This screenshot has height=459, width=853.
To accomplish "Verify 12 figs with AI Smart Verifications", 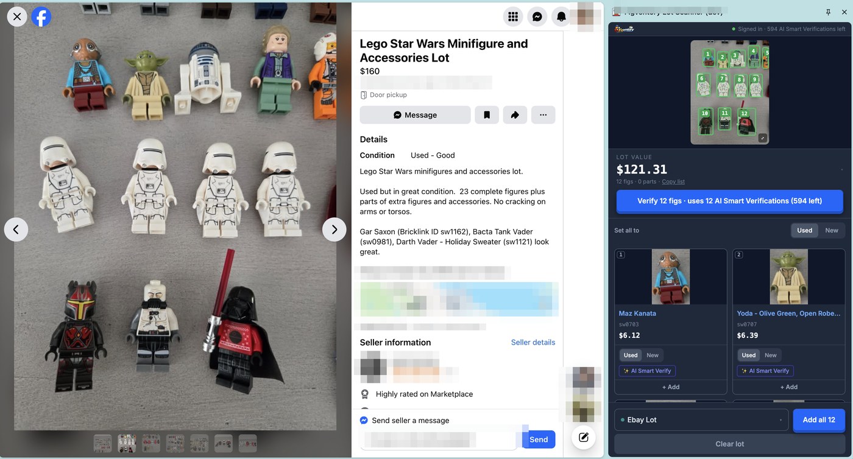I will point(729,201).
